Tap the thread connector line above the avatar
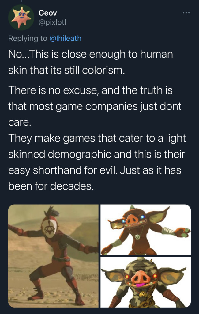The image size is (199, 314). (21, 1)
